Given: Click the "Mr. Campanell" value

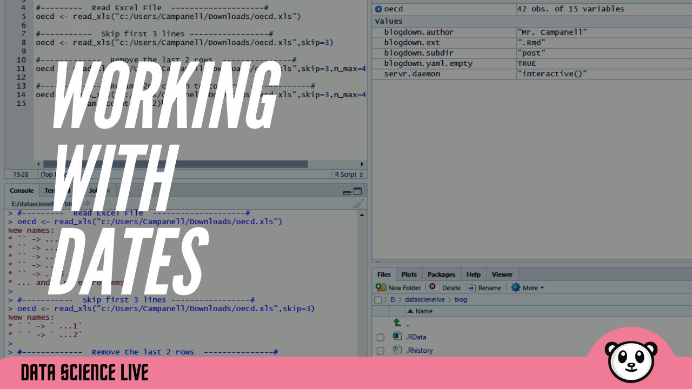Looking at the screenshot, I should coord(552,32).
